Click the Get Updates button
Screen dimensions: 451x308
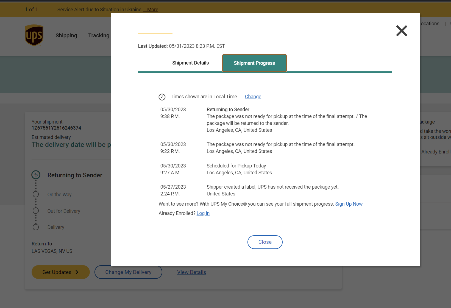coord(60,272)
